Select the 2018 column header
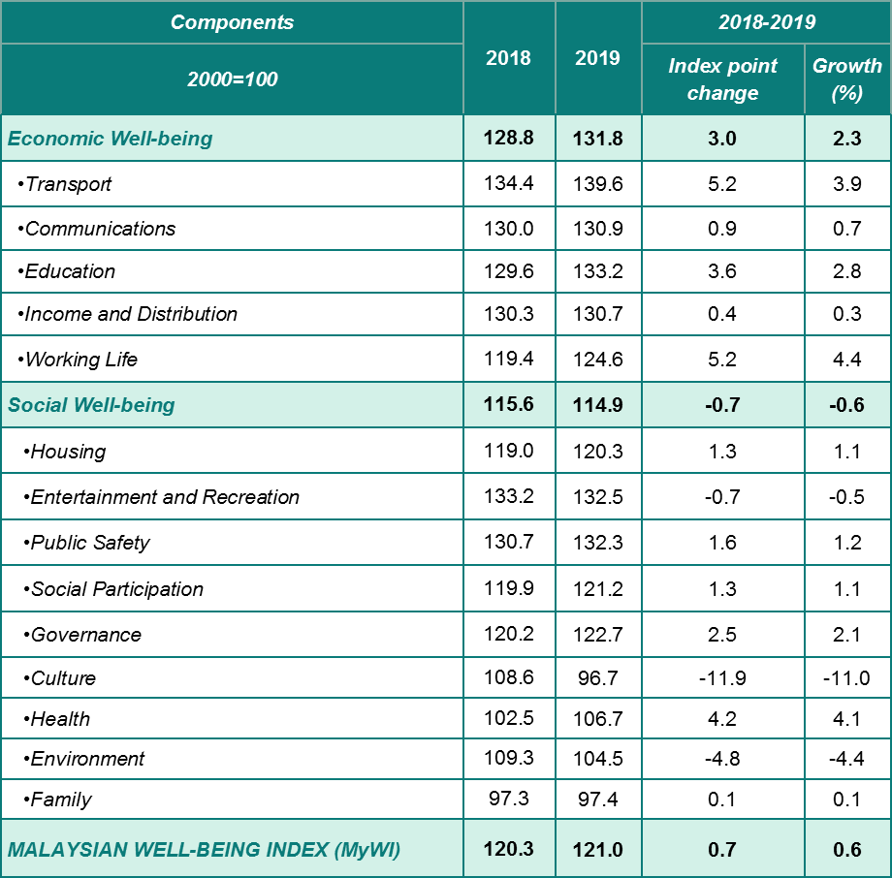892x878 pixels. [508, 58]
